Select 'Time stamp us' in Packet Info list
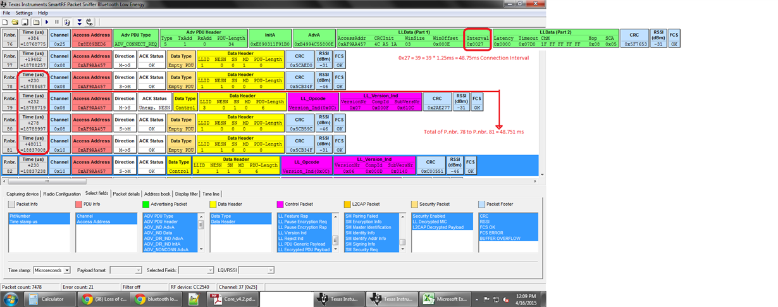Viewport: 778px width, 307px height. [39, 222]
